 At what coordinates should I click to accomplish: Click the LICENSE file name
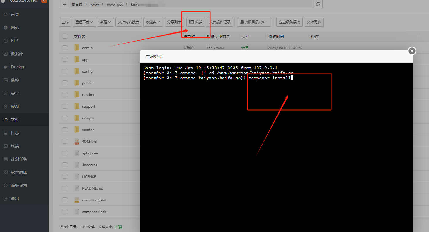89,177
